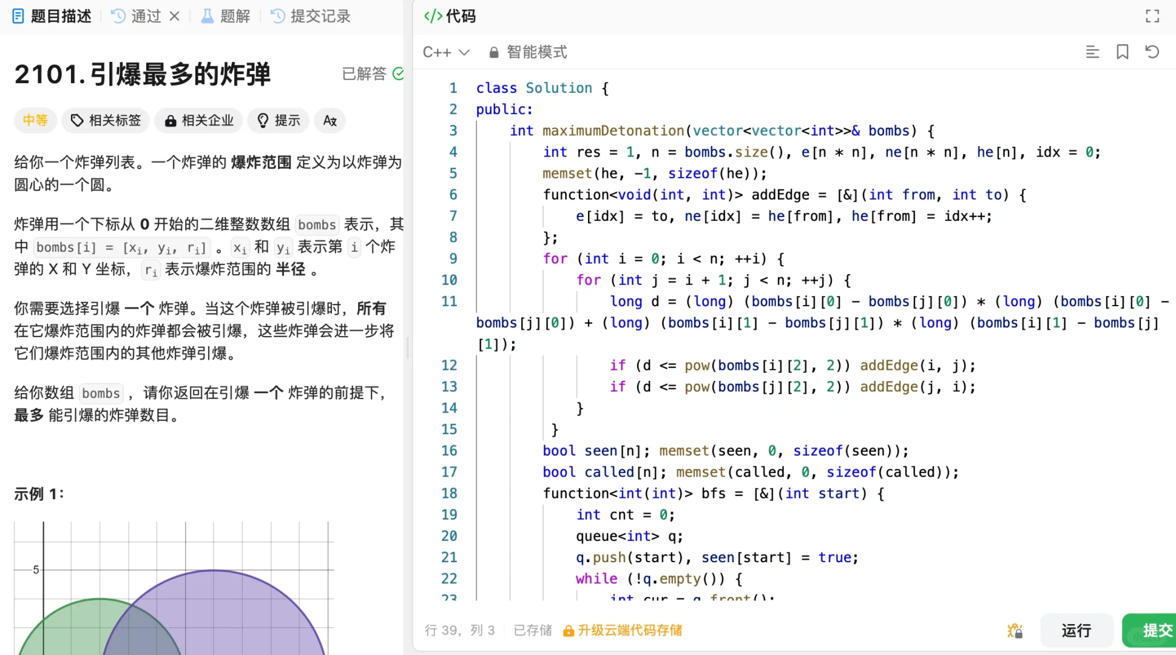Open the C++ language dropdown

coord(446,52)
